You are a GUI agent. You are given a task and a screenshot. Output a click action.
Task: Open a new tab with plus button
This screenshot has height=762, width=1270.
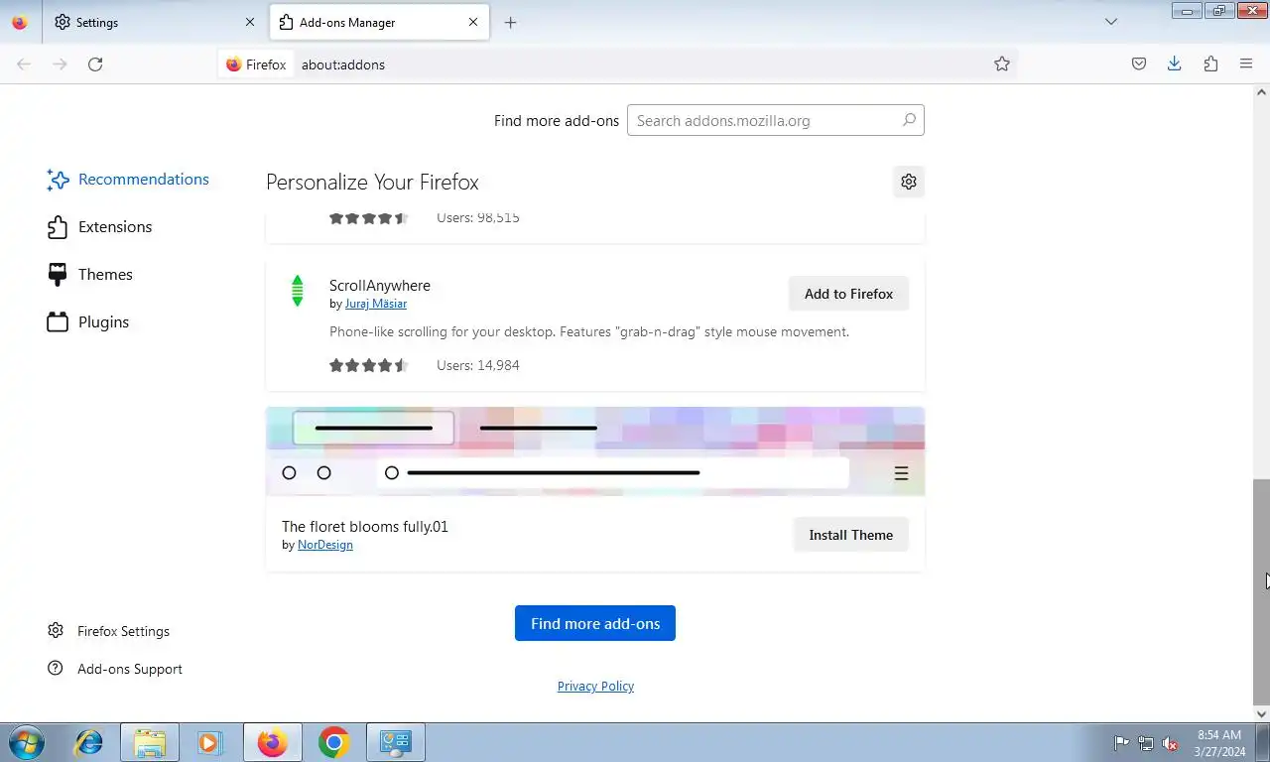pyautogui.click(x=510, y=22)
